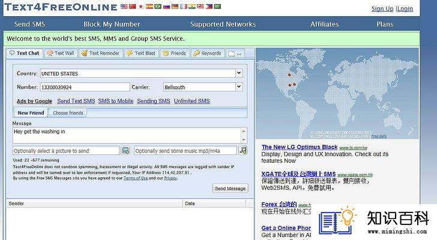Select the Philippines flag language icon
437x240 pixels.
point(209,7)
